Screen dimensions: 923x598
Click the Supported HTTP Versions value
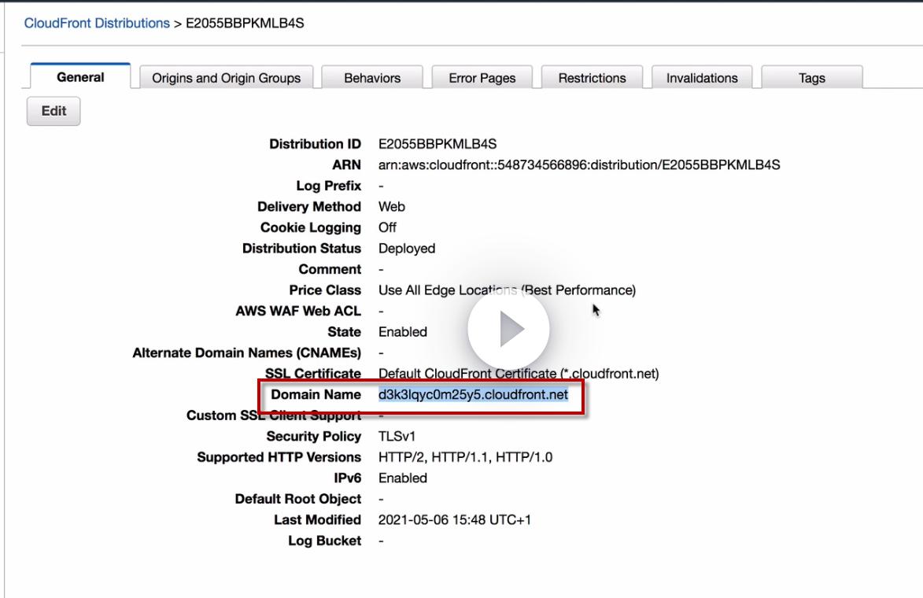(465, 457)
